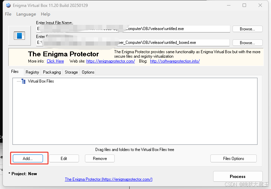Maximize the Enigma Virtual Box window
This screenshot has height=189, width=271.
(244, 5)
